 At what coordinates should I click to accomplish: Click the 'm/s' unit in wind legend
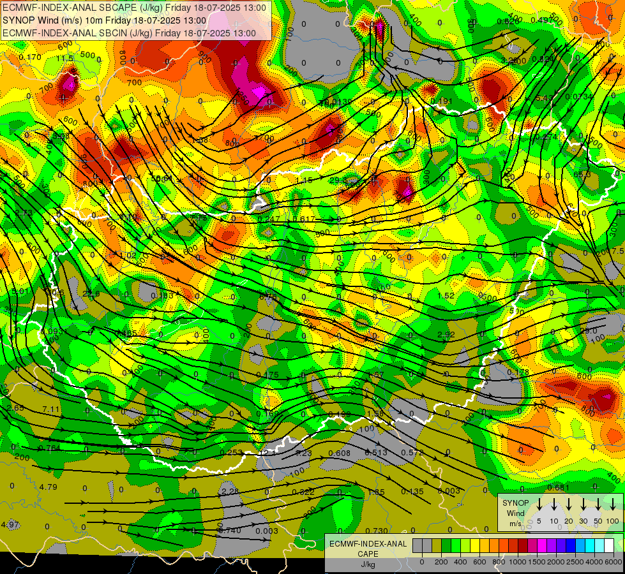(515, 524)
